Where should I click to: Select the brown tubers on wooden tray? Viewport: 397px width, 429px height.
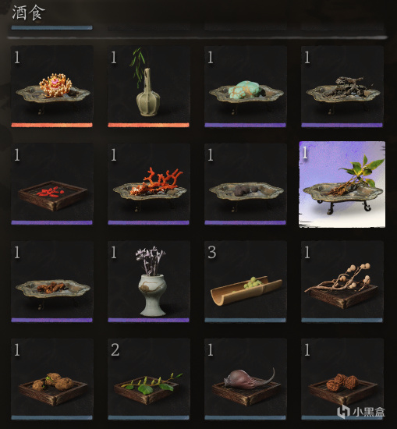click(x=51, y=379)
